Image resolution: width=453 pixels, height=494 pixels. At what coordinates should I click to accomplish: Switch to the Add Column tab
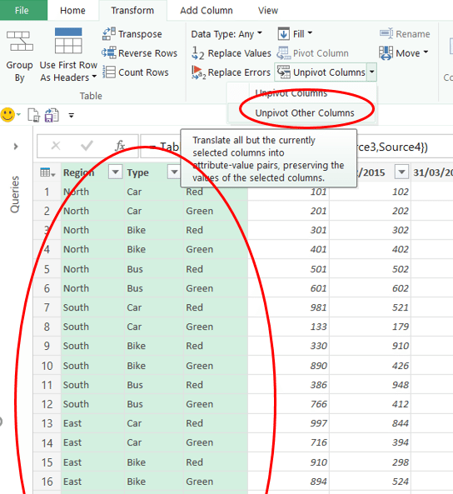tap(207, 10)
